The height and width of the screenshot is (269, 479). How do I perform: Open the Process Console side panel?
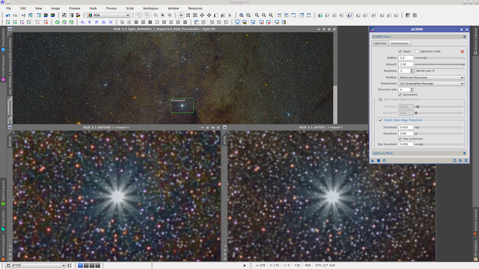476,222
